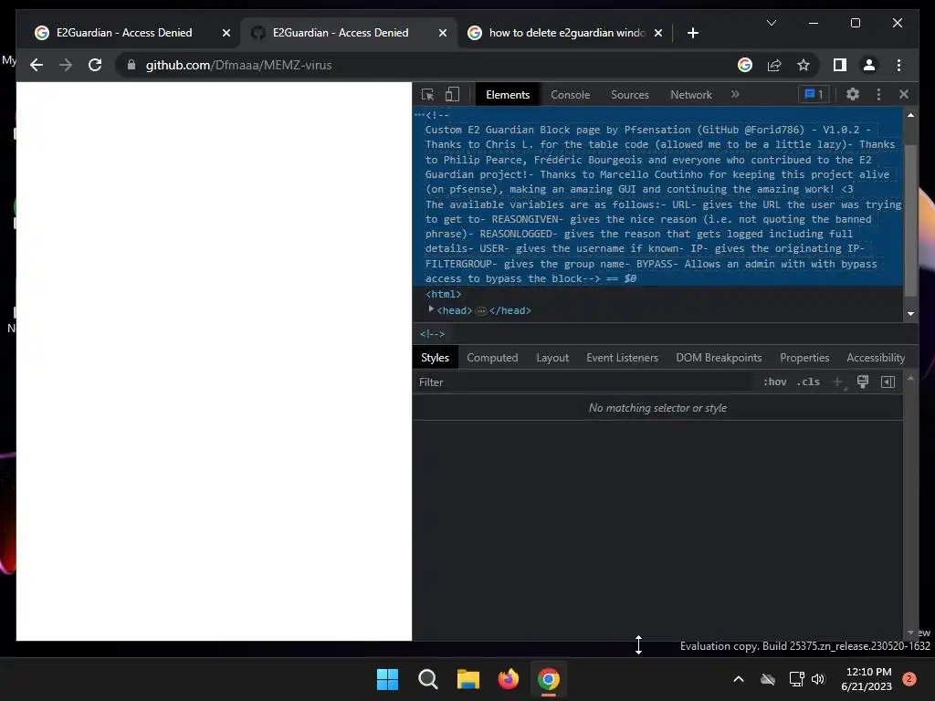
Task: Open File Explorer from the taskbar
Action: point(468,679)
